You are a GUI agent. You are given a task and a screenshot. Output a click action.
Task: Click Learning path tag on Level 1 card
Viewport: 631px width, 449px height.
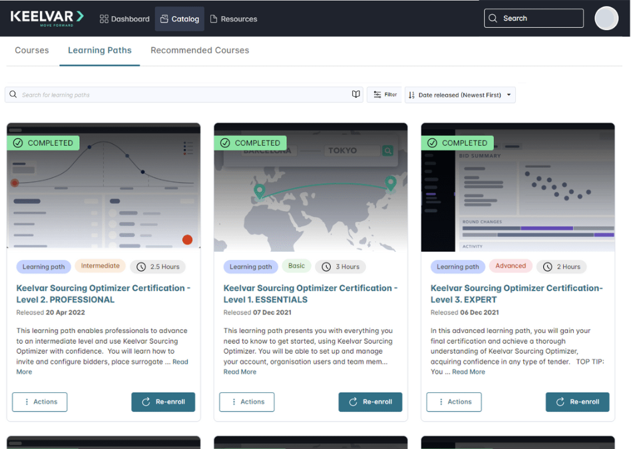pos(251,266)
